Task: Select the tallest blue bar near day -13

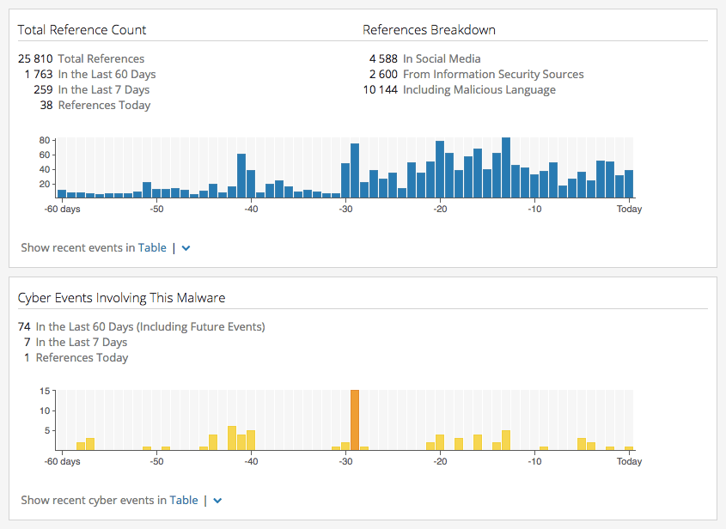Action: (x=506, y=167)
